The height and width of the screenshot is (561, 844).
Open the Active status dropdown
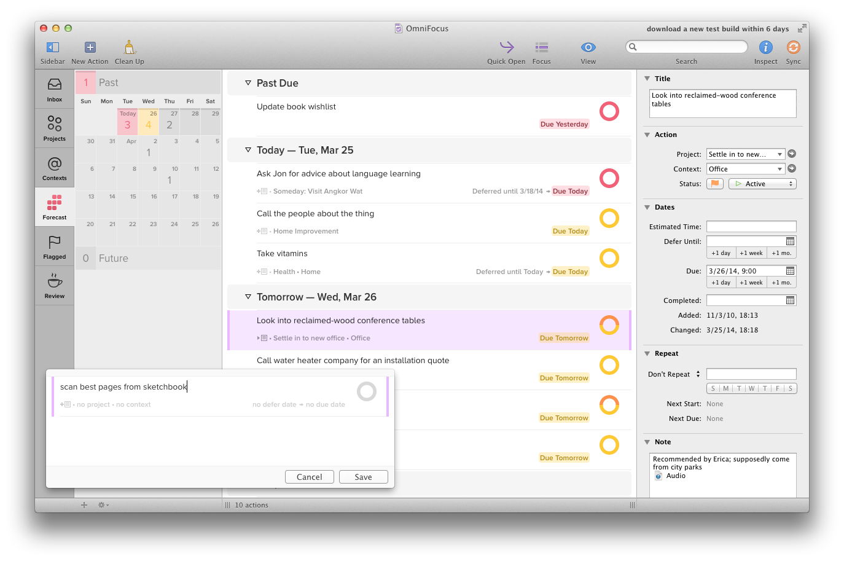pos(762,184)
